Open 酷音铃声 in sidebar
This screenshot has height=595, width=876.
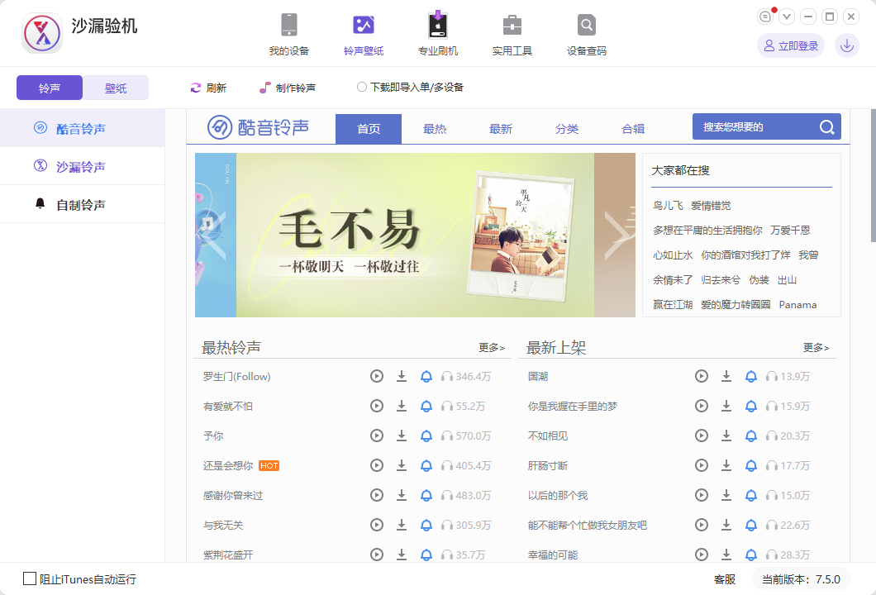(82, 128)
